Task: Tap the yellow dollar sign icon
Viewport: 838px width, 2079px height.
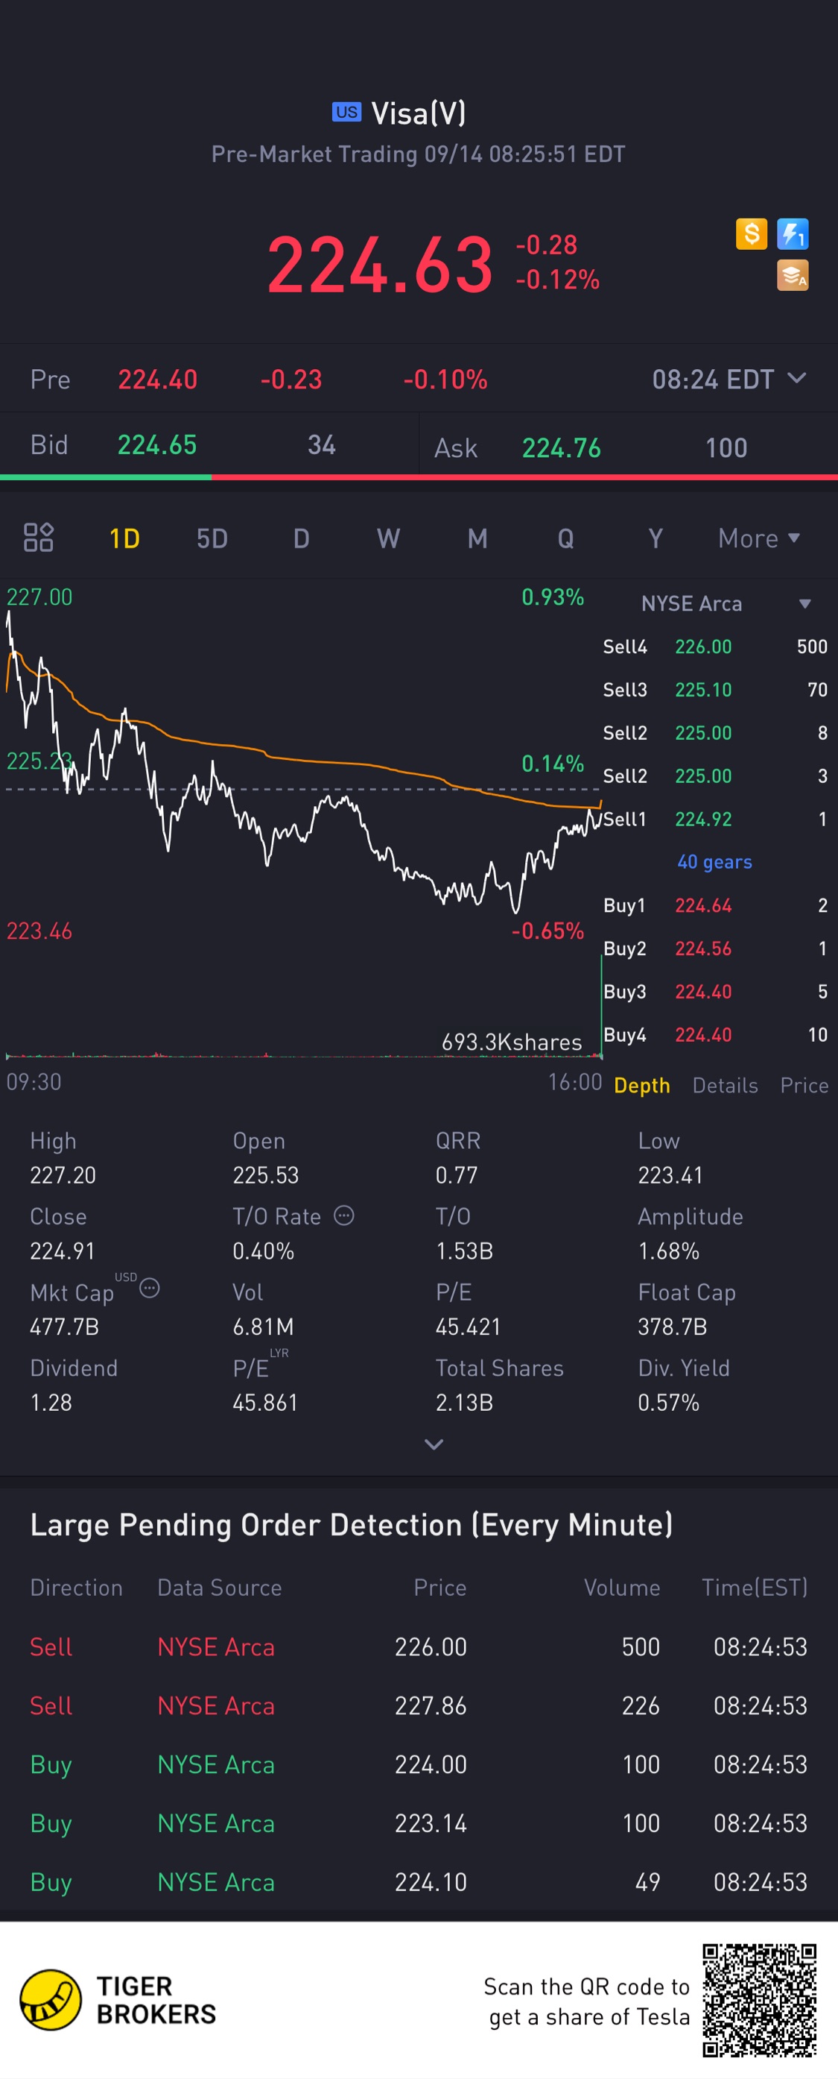Action: [751, 234]
